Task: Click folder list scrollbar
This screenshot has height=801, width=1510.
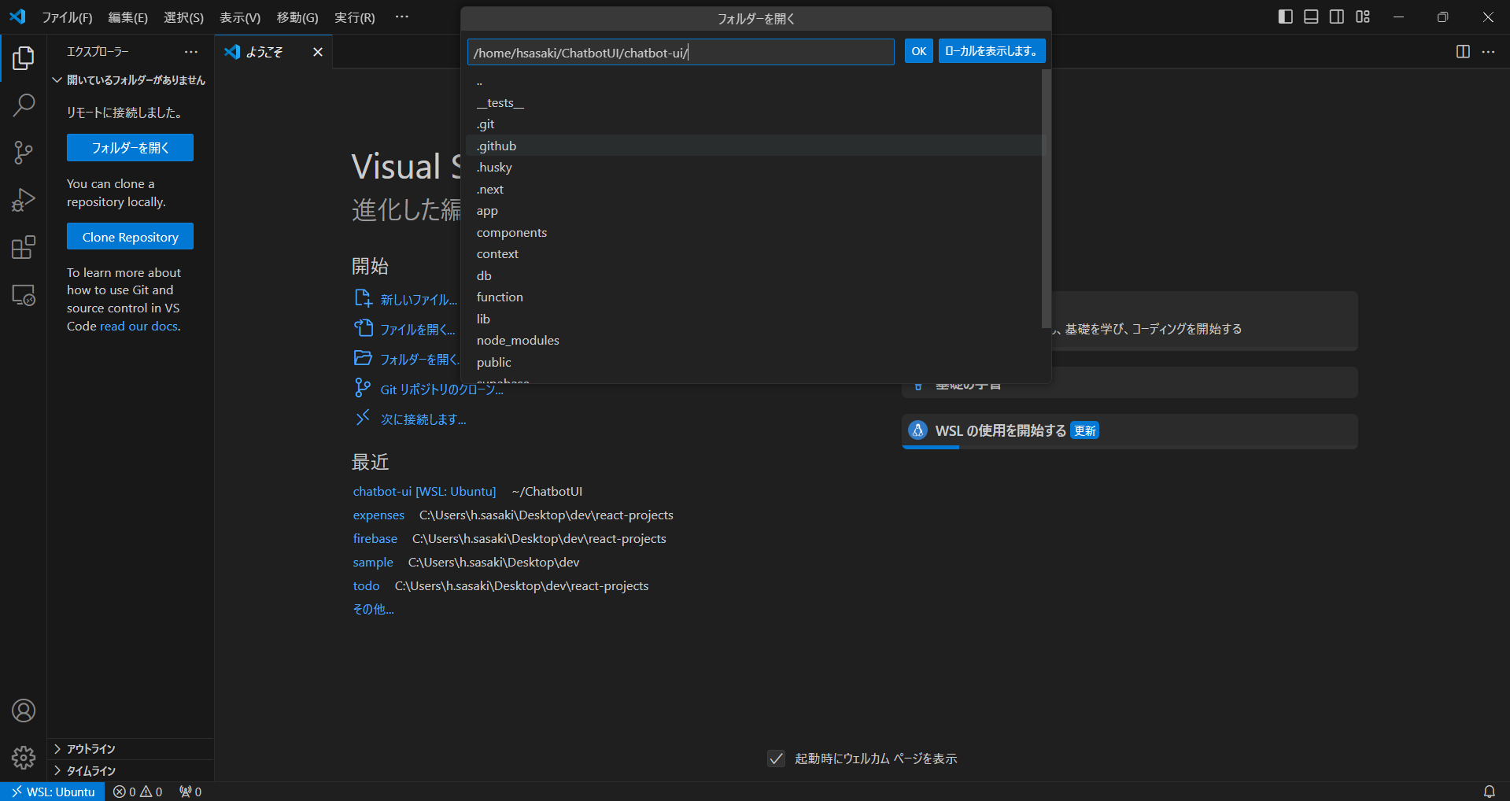Action: click(x=1046, y=198)
